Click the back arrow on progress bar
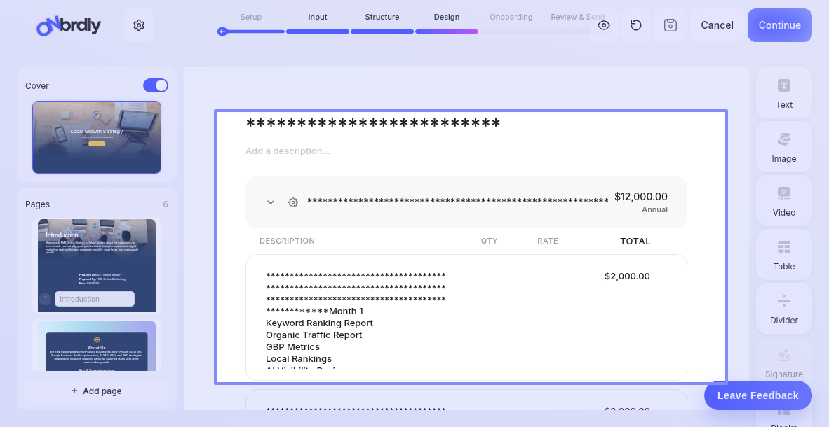The height and width of the screenshot is (427, 829). (222, 31)
